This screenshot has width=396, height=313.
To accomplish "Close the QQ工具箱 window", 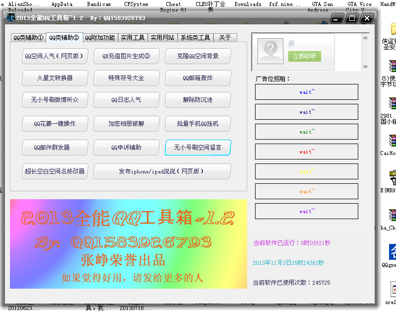I will click(x=367, y=18).
